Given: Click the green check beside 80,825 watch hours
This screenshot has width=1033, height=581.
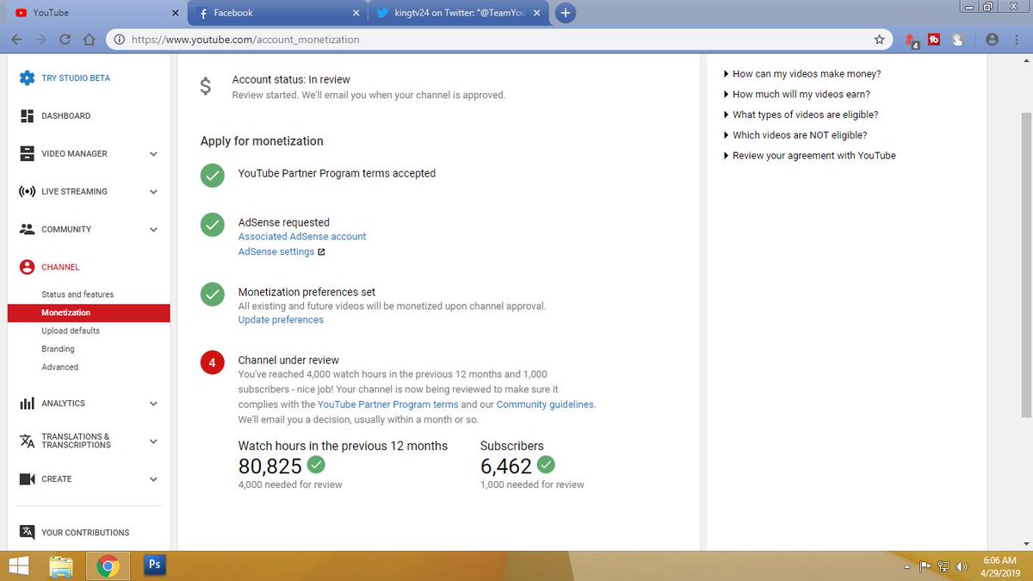Looking at the screenshot, I should pos(316,465).
